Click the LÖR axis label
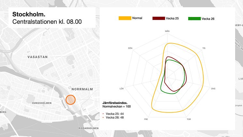Viewport: 243px width, 137px height. (121, 89)
